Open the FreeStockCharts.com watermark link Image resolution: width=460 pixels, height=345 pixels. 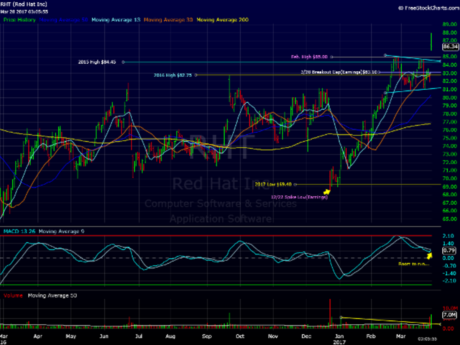click(430, 7)
